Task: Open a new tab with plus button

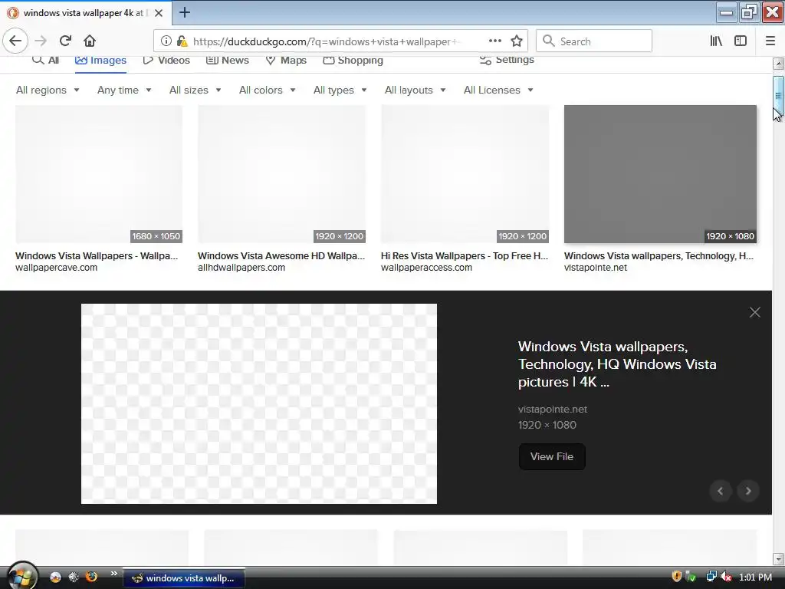Action: [184, 12]
